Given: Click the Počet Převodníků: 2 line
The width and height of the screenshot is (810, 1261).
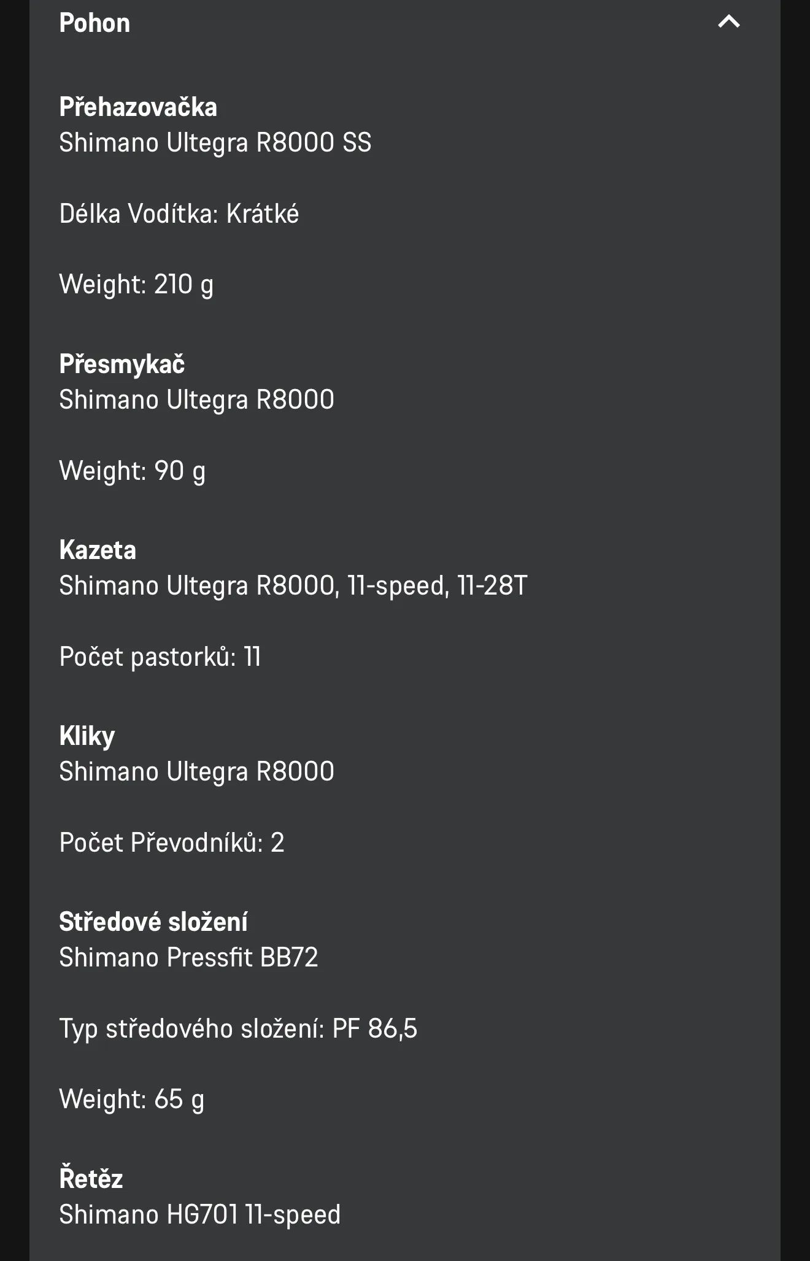Looking at the screenshot, I should pos(172,843).
